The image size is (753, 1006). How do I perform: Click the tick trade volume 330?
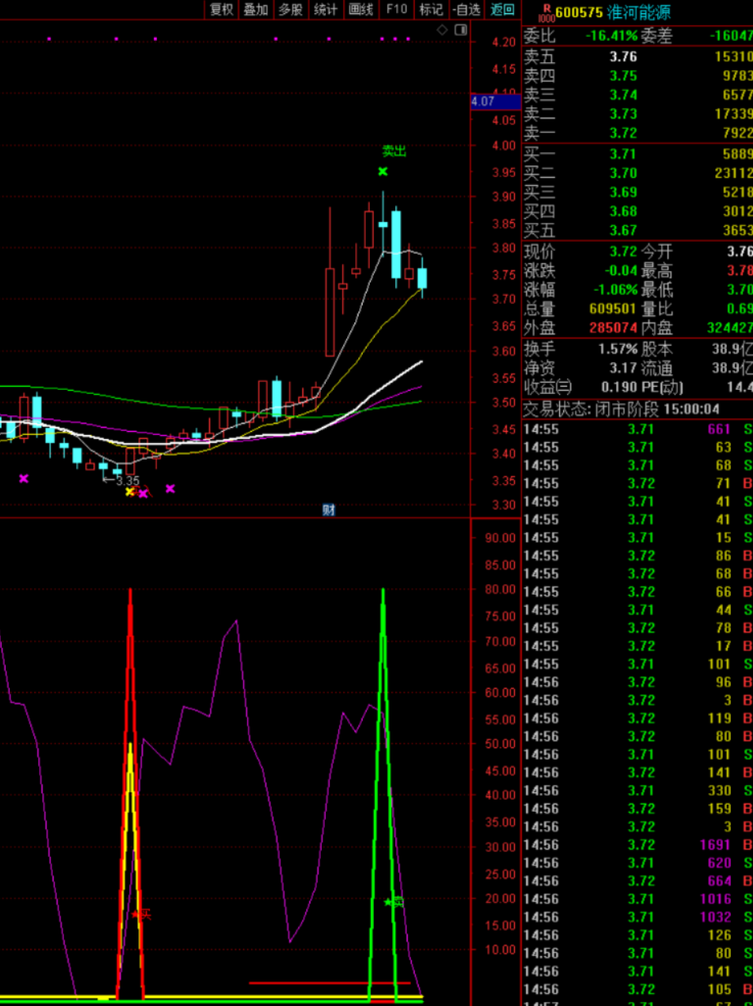[719, 791]
